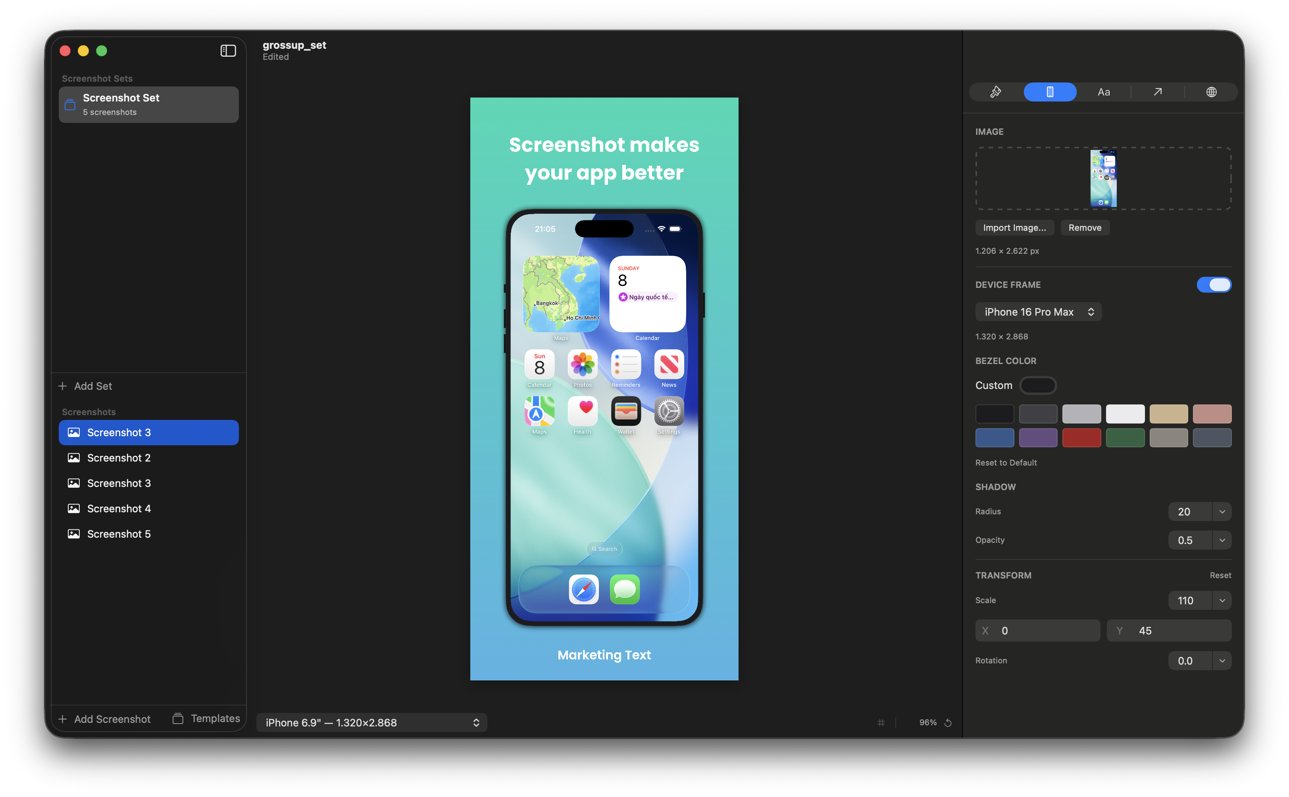1289x797 pixels.
Task: Switch to the Aa text styling tab
Action: (1104, 92)
